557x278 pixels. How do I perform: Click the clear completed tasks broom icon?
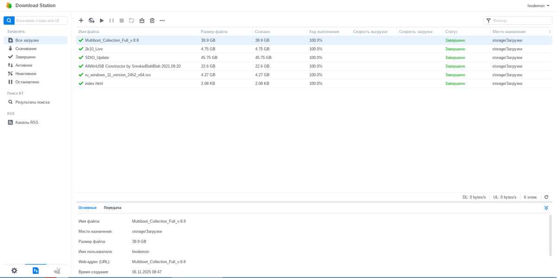click(142, 20)
